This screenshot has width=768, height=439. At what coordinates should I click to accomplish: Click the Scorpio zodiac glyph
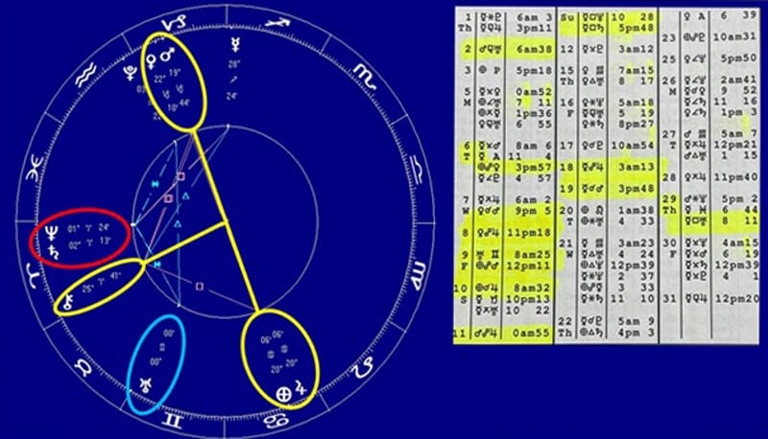point(363,71)
